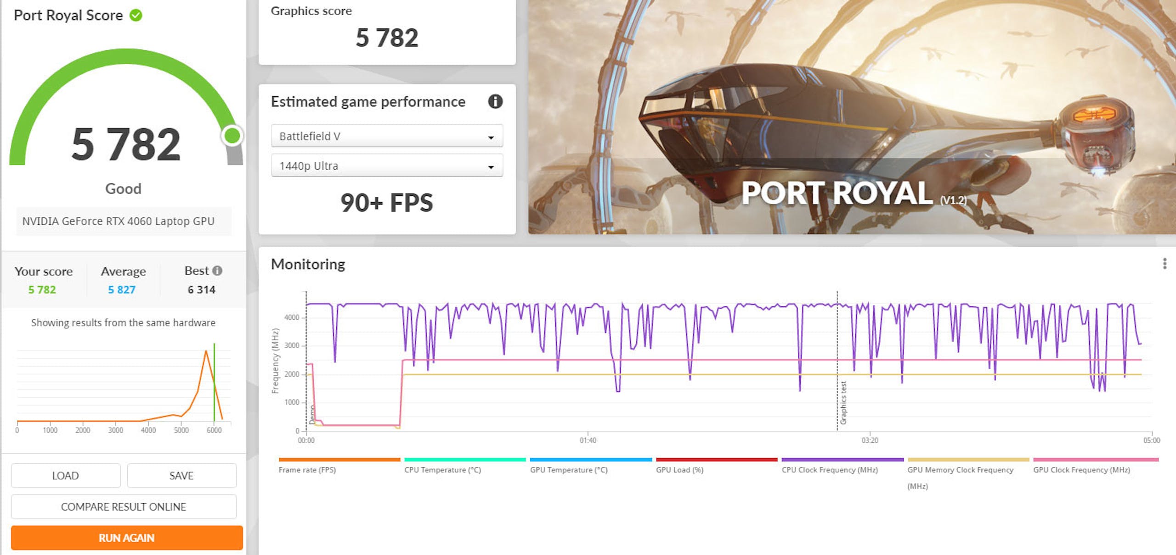Click the Port Royal Score heading
Screen dimensions: 1176x555
coord(68,15)
